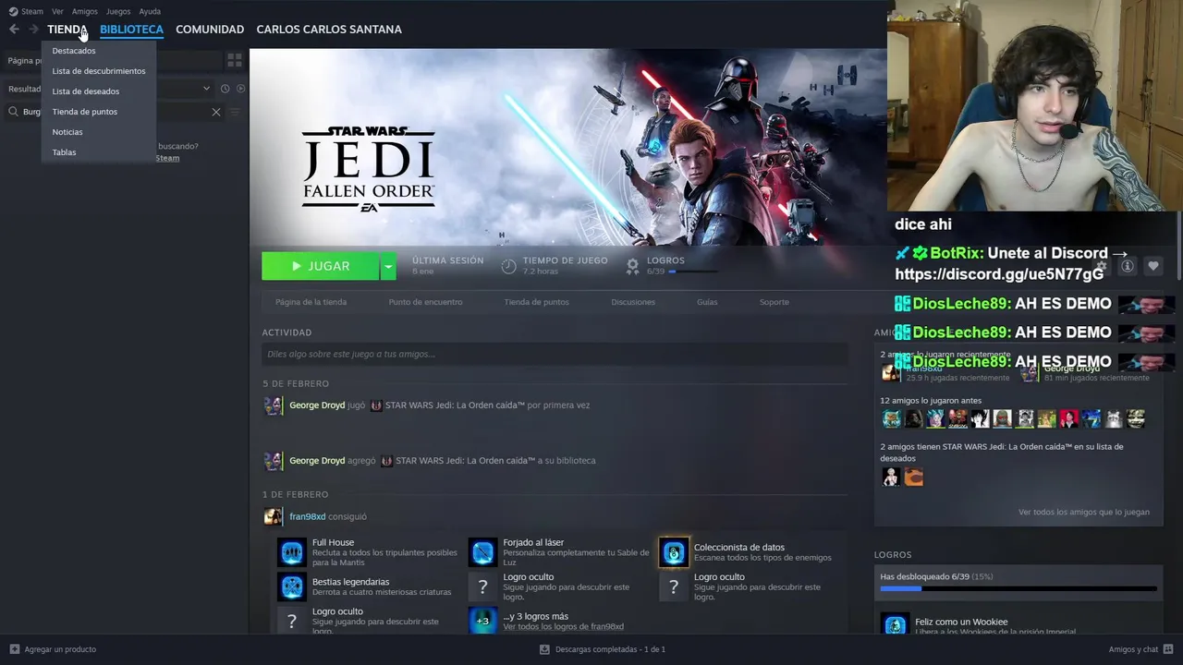Open 'Ver todos los logros de fran98xd'
This screenshot has height=665, width=1183.
pyautogui.click(x=563, y=627)
